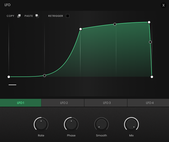Select the curve handle on the upper plateau
The image size is (169, 142).
(115, 24)
